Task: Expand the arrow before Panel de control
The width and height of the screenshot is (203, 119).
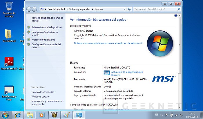Action: click(46, 9)
